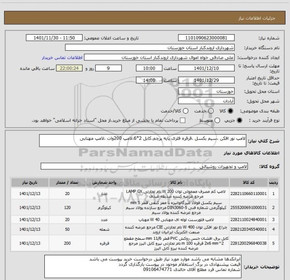Viewport: 290px width, 280px height.
Task: Click the تاریخ نیاز column header
Action: point(30,182)
